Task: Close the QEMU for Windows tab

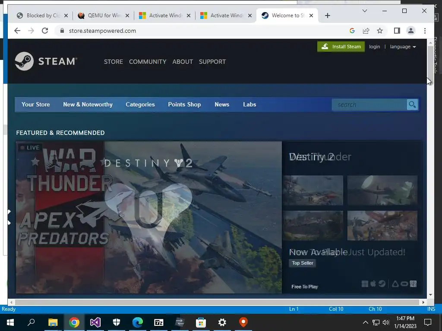Action: click(x=127, y=16)
